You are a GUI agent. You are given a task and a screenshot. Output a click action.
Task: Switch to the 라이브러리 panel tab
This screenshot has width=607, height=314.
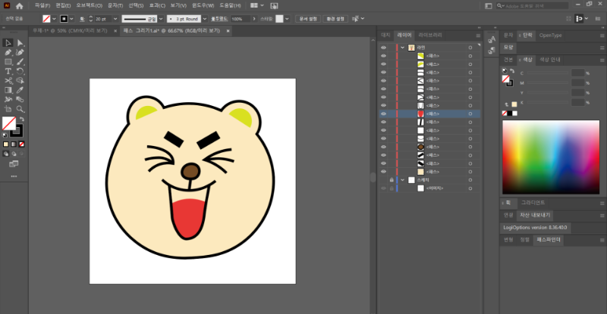tap(430, 35)
